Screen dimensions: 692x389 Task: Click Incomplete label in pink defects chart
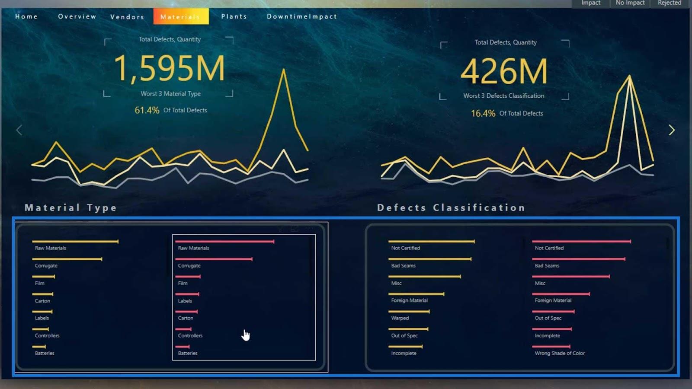[548, 335]
